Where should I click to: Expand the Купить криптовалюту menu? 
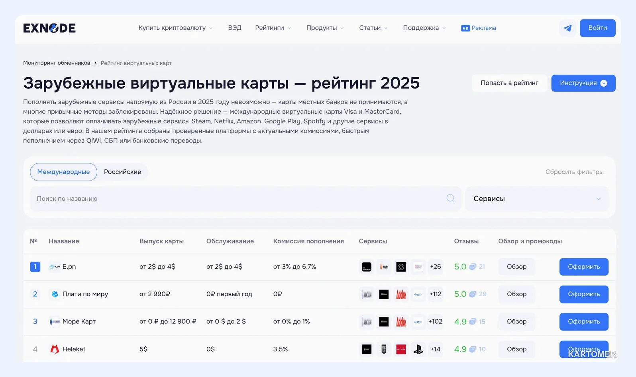175,28
